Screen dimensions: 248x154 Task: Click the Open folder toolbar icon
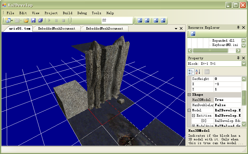[x=26, y=20]
